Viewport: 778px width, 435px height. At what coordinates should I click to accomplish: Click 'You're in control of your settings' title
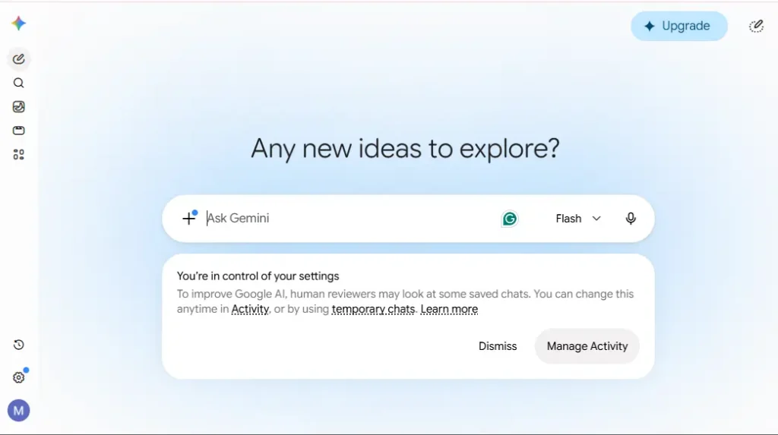coord(258,276)
